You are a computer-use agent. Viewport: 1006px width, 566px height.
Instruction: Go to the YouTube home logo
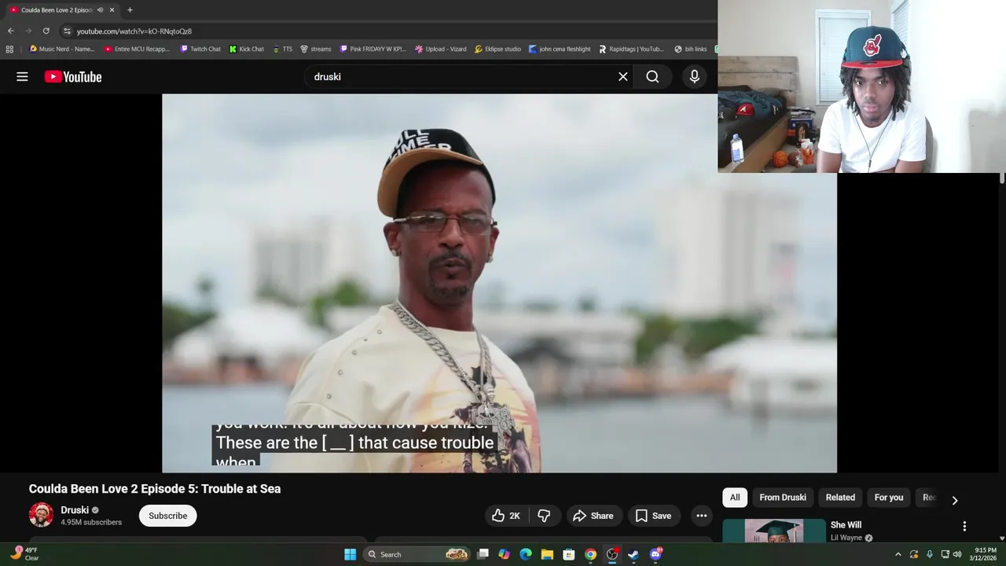pyautogui.click(x=73, y=76)
